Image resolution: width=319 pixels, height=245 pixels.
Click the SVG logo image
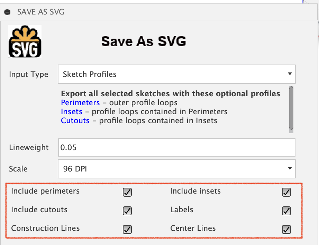[25, 41]
